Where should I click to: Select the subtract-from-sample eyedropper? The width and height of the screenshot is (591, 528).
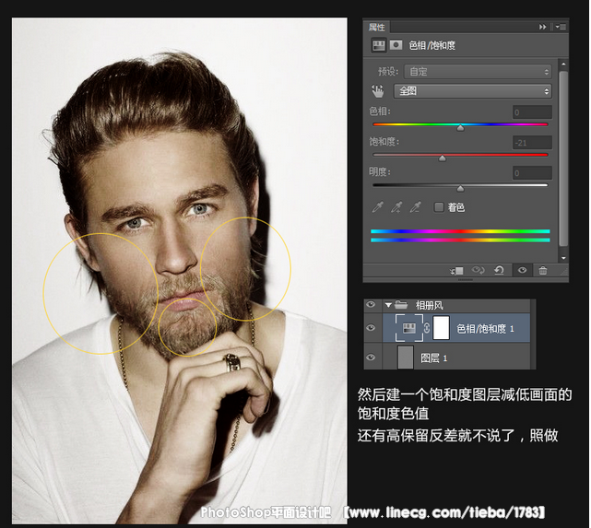(416, 207)
